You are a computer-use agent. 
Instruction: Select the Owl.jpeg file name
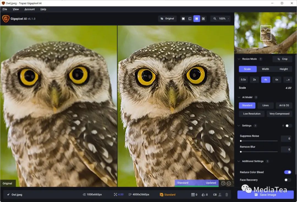[17, 195]
